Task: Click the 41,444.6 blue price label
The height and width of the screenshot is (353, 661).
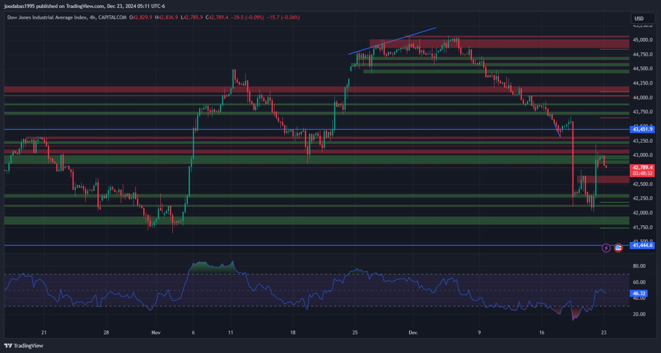Action: click(x=642, y=245)
